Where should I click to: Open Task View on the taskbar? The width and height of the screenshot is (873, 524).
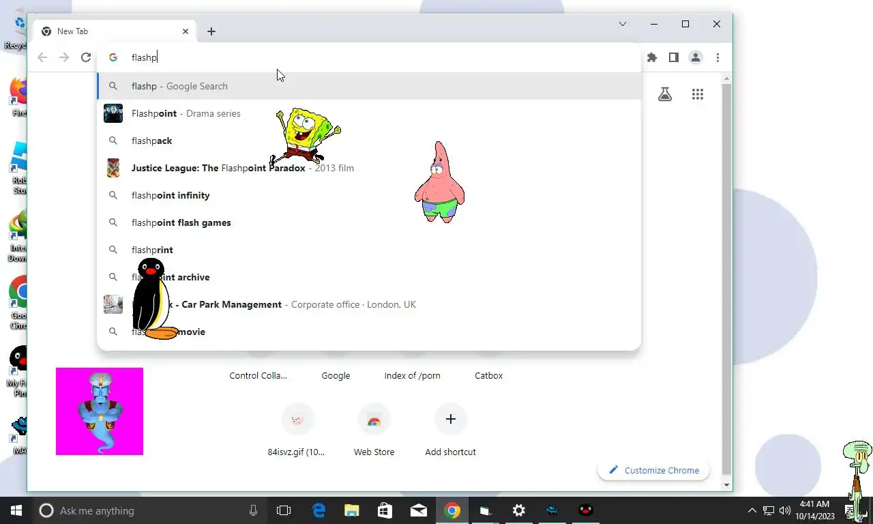284,510
